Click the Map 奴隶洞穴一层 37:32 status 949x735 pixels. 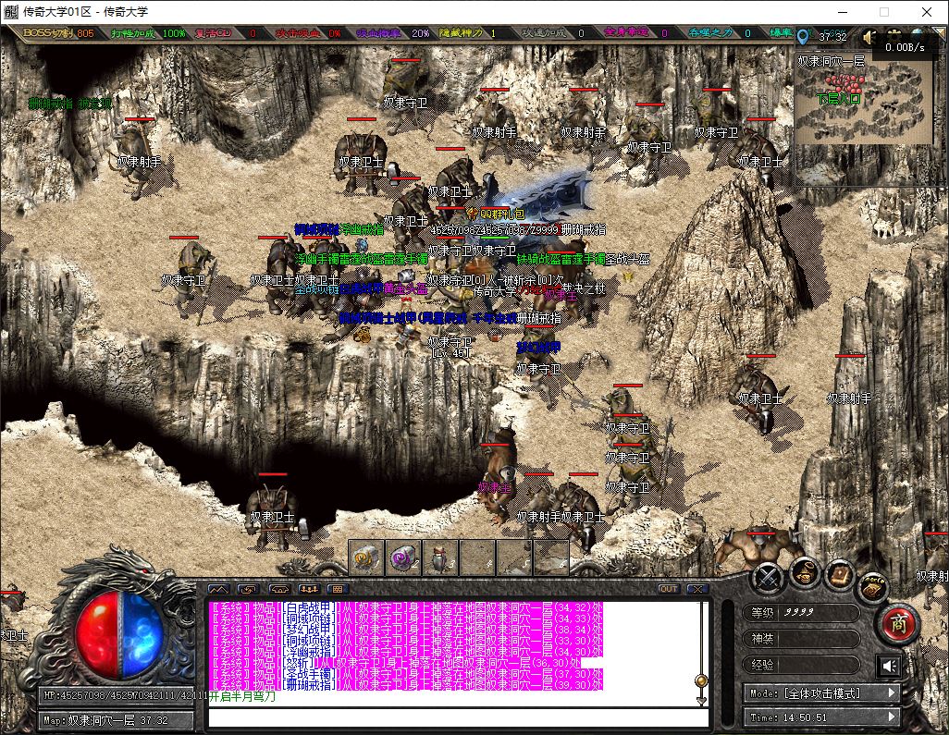point(117,720)
